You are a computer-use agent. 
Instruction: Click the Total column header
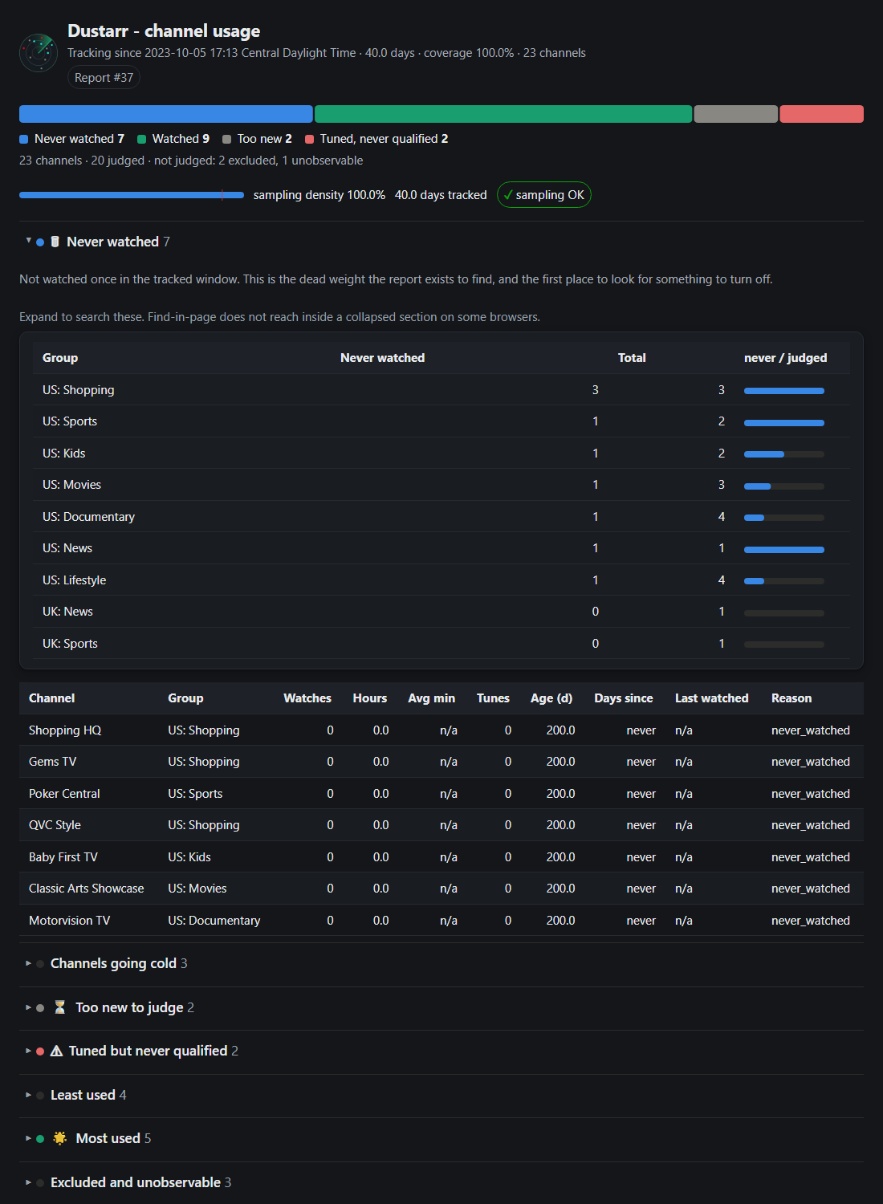[632, 358]
